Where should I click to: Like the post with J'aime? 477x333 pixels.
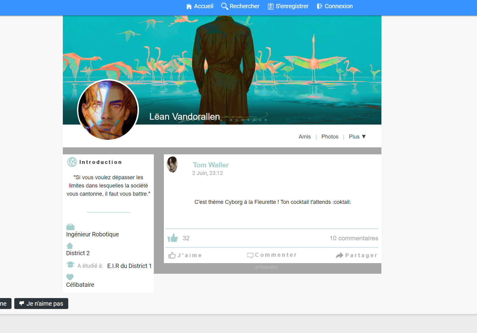(185, 255)
